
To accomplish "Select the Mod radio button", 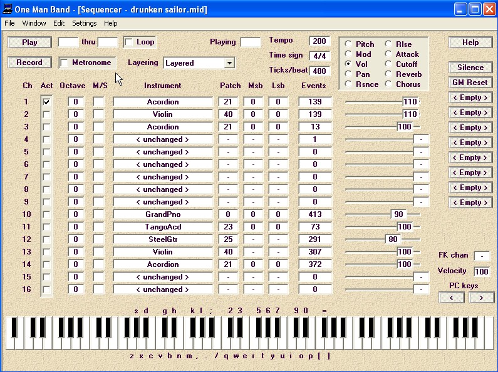I will pos(348,54).
